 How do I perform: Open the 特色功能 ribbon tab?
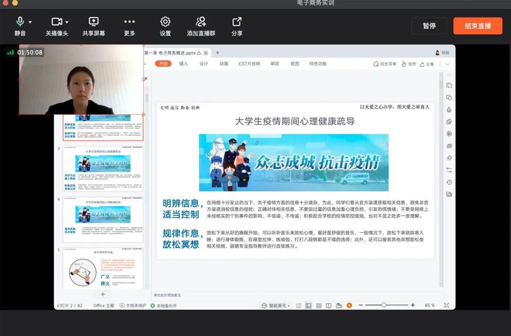[318, 64]
